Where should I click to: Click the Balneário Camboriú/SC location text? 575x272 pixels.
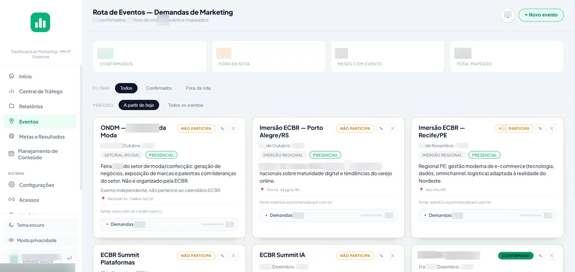click(x=130, y=199)
